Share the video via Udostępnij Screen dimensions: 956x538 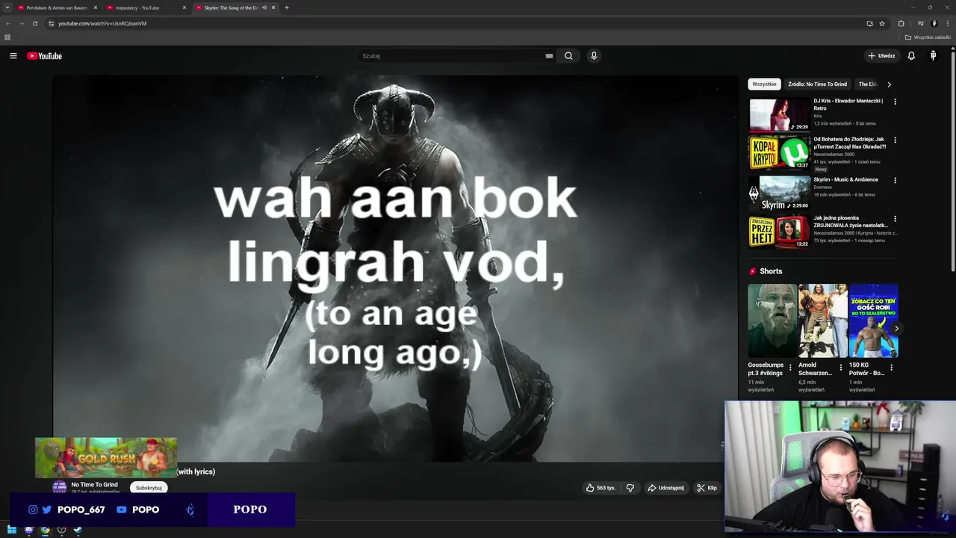point(665,488)
